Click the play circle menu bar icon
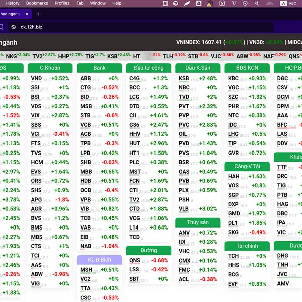This screenshot has width=302, height=302. click(245, 3)
